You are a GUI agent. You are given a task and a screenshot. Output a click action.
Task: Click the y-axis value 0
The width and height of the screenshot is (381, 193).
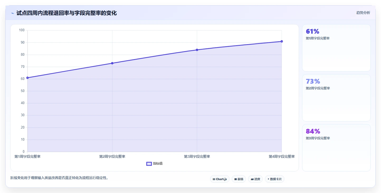click(23, 152)
